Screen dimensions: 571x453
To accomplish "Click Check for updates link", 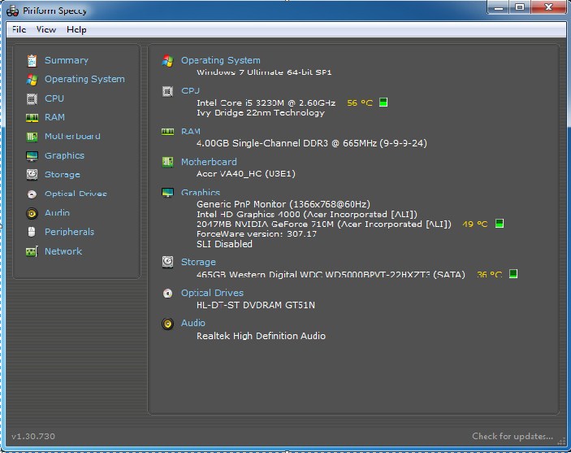I will (x=513, y=436).
